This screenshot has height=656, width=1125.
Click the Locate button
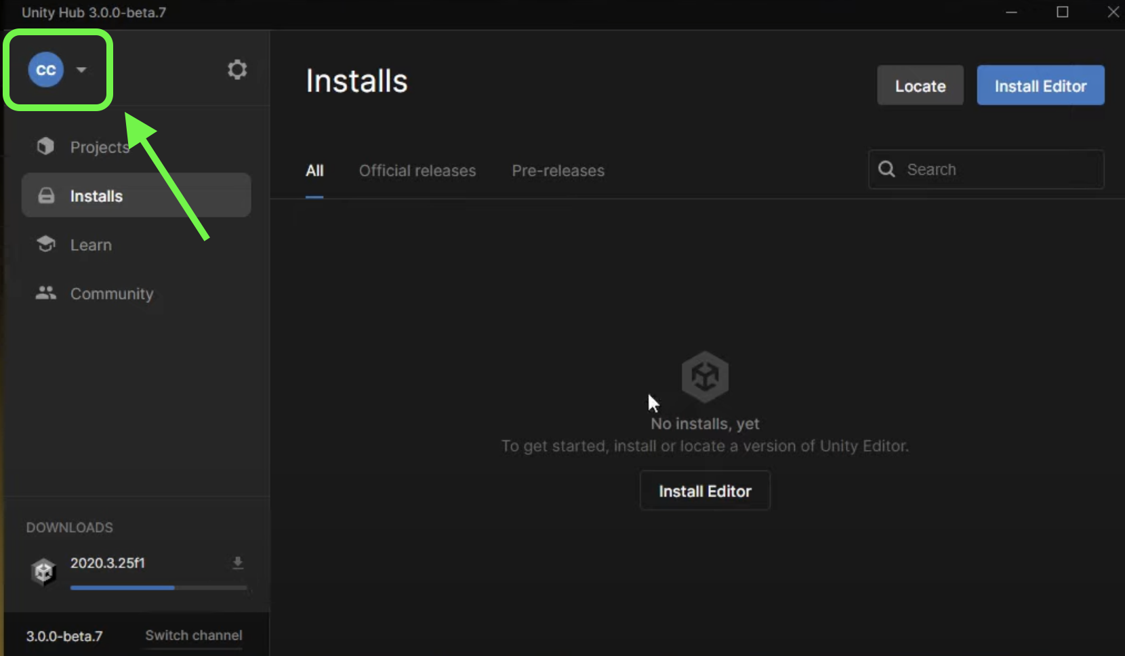point(920,85)
